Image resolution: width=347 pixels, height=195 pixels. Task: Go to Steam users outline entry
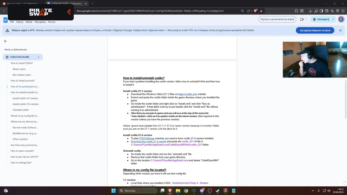(19, 69)
